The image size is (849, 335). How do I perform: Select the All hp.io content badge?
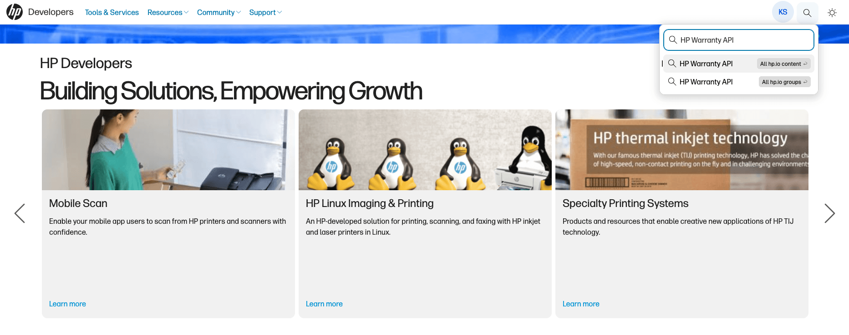click(x=784, y=64)
